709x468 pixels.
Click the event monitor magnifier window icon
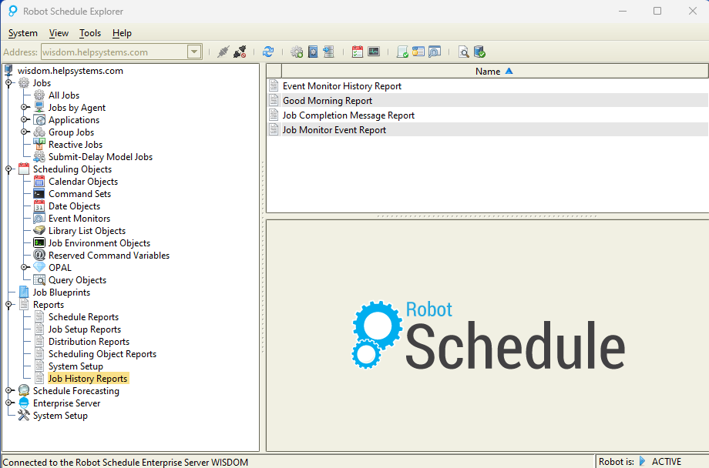coord(435,52)
